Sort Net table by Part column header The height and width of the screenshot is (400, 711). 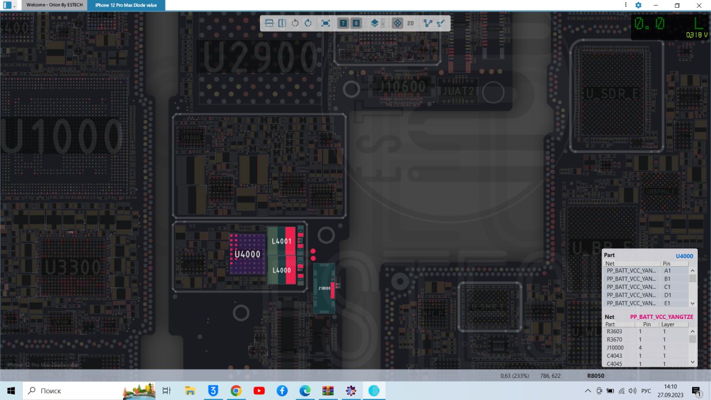[x=618, y=324]
